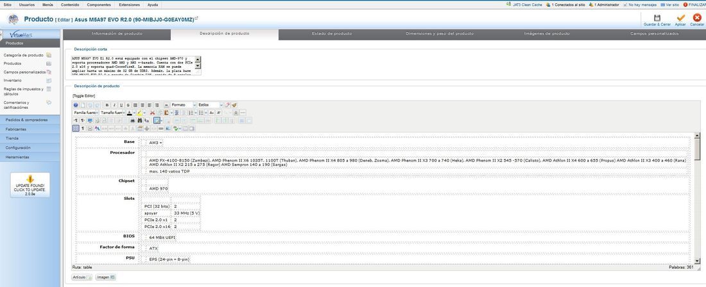Expand the Herramientas section
The width and height of the screenshot is (706, 287).
coord(30,157)
